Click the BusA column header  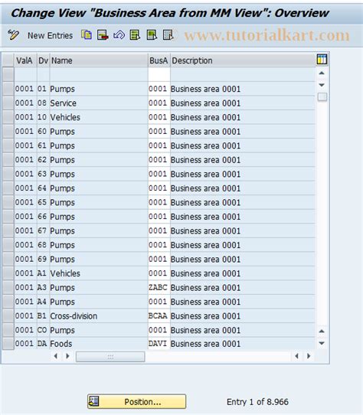tap(159, 60)
